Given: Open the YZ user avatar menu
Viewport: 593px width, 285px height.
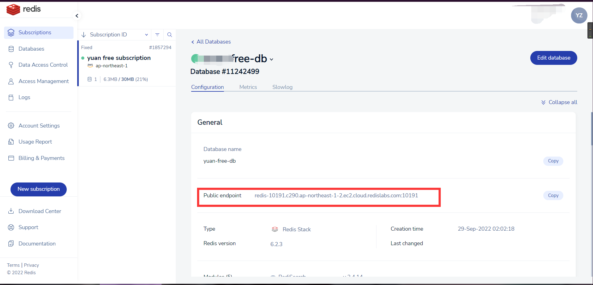Looking at the screenshot, I should [579, 15].
